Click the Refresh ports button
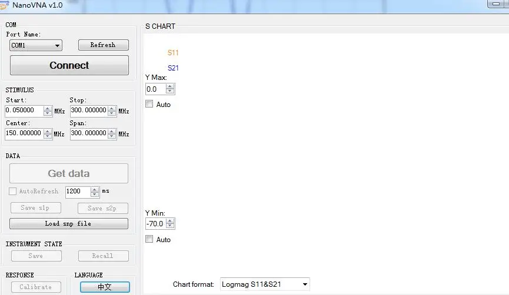The height and width of the screenshot is (295, 509). tap(103, 45)
